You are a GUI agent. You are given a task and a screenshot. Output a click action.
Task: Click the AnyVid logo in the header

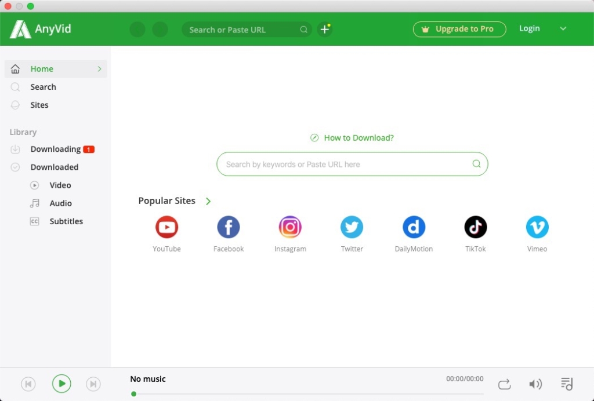coord(41,29)
